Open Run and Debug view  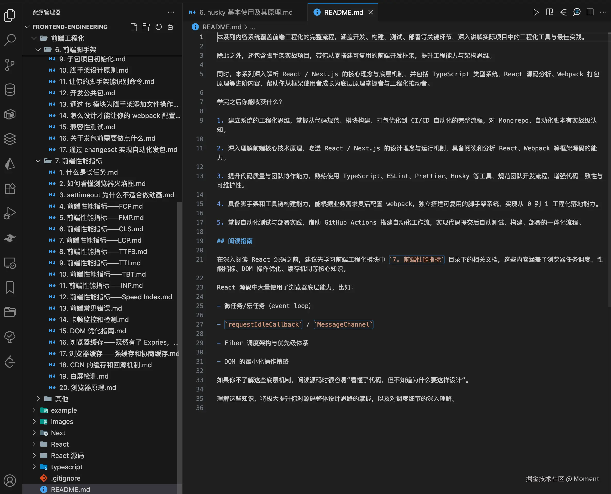click(10, 213)
